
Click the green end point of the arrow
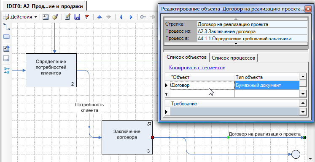click(x=304, y=137)
